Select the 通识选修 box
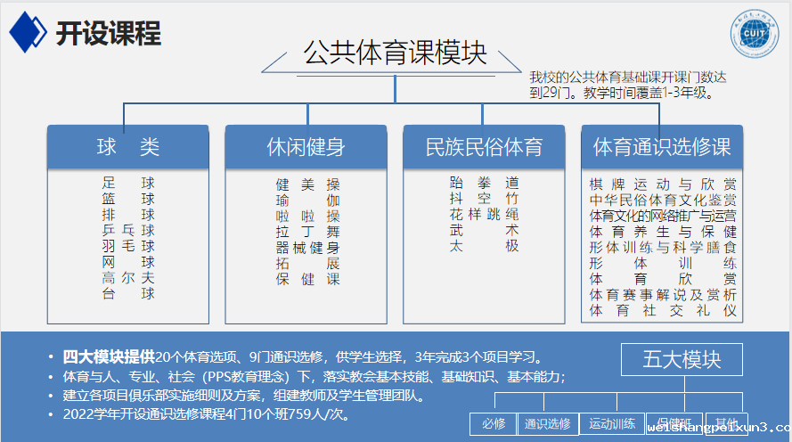The image size is (792, 442). click(547, 423)
